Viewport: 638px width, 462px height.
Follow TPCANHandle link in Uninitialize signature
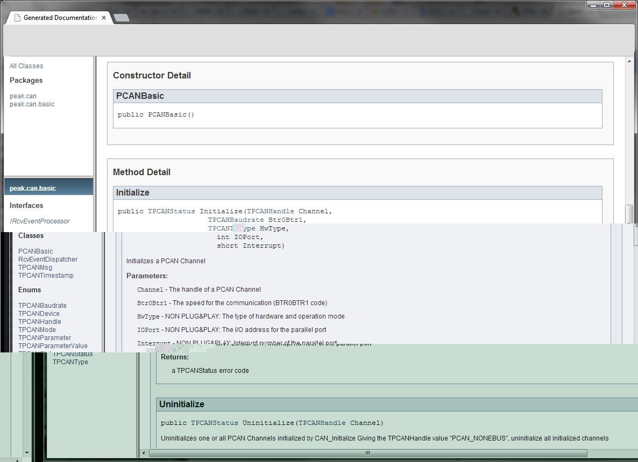coord(322,423)
